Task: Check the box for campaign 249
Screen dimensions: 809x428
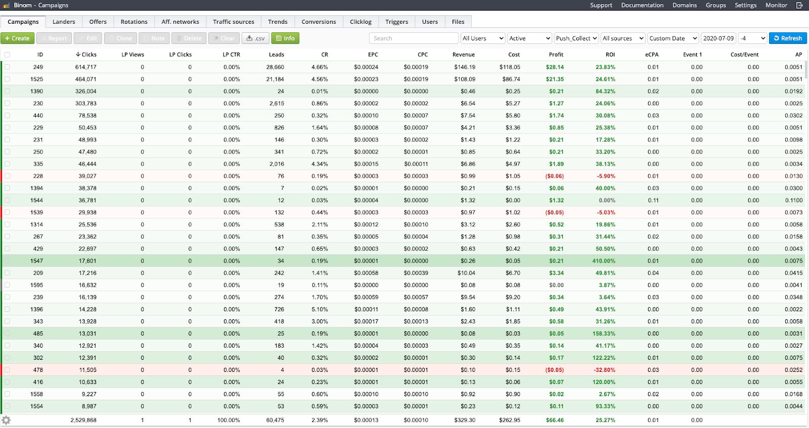Action: coord(7,67)
